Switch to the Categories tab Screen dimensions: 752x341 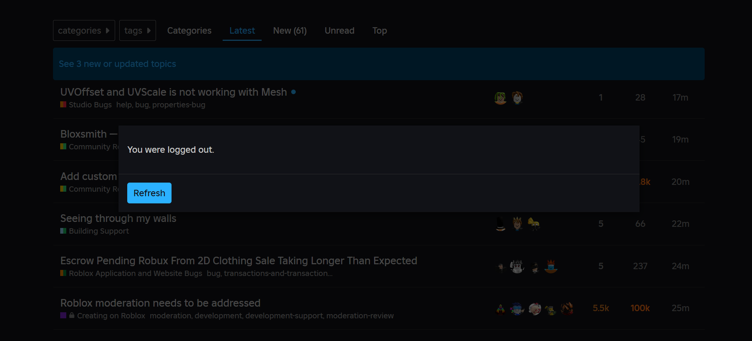tap(189, 31)
